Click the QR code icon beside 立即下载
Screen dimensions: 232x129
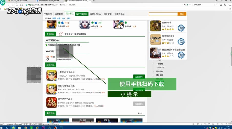click(x=54, y=57)
